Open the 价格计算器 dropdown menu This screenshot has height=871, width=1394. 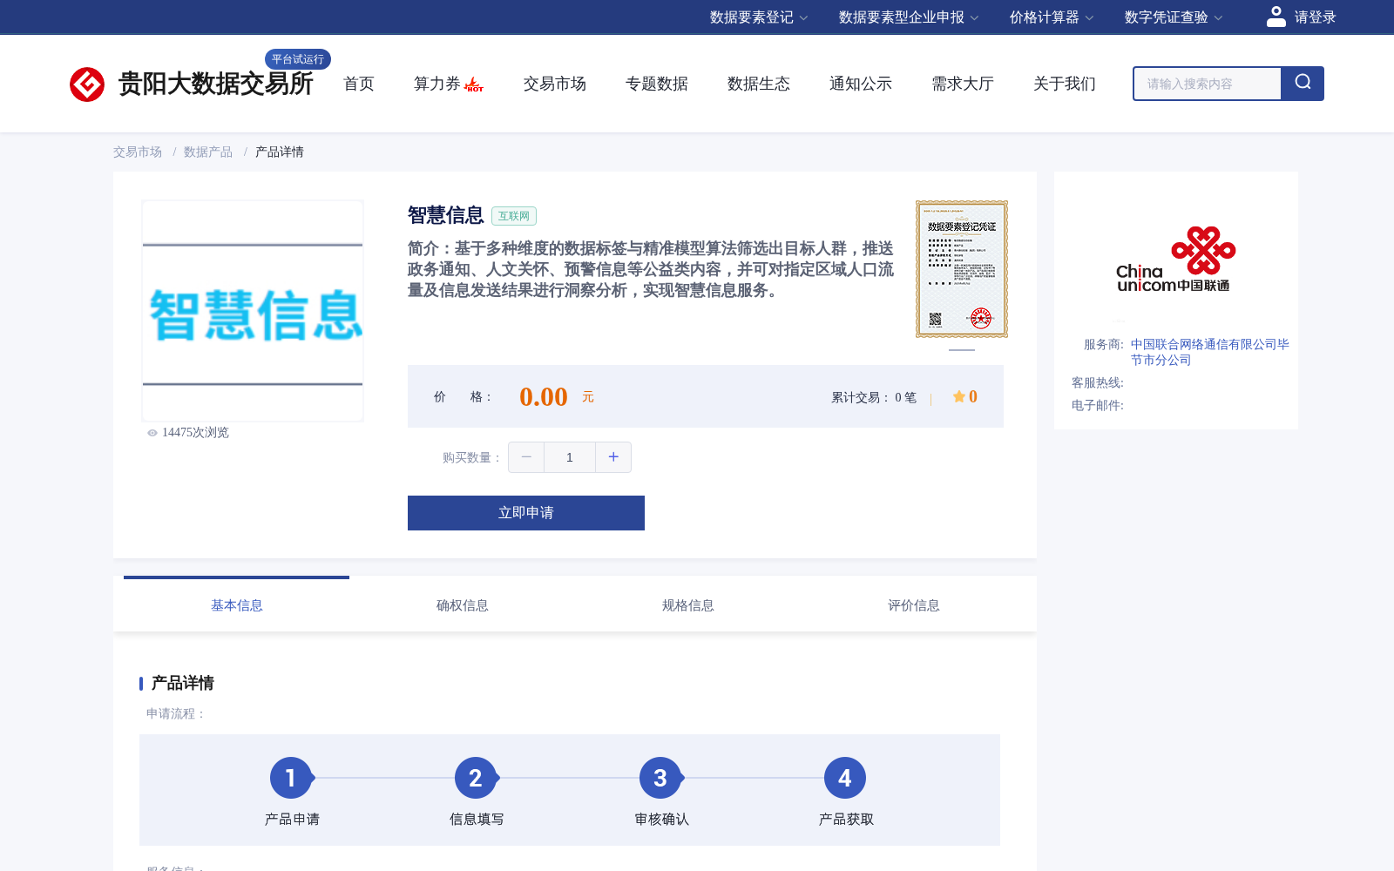tap(1052, 17)
